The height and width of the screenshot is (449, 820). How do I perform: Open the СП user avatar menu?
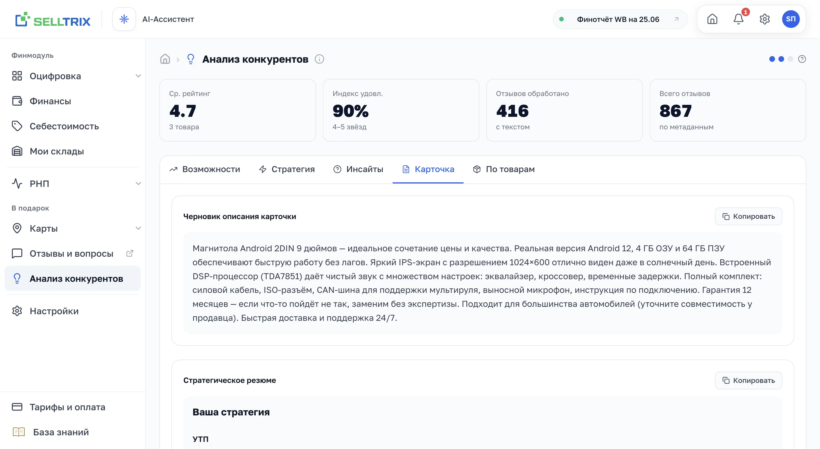[x=791, y=19]
